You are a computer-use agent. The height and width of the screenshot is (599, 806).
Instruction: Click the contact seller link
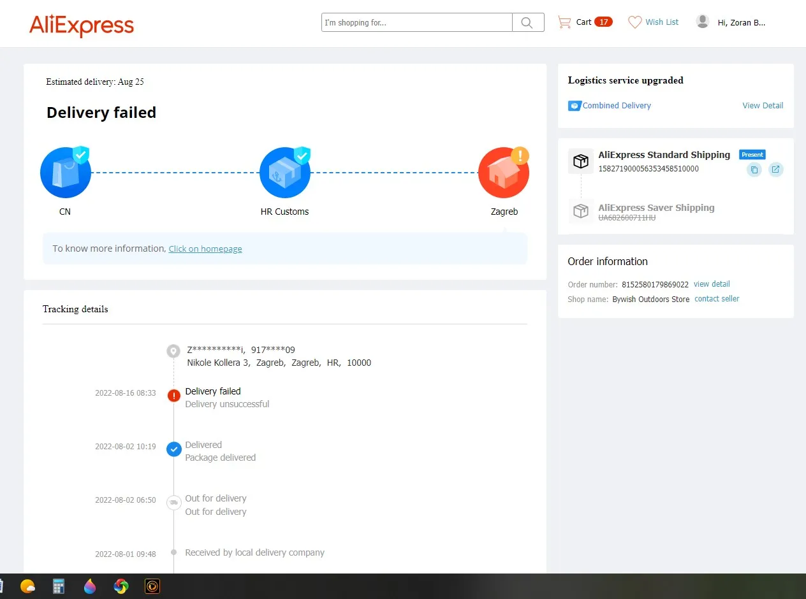pos(717,299)
